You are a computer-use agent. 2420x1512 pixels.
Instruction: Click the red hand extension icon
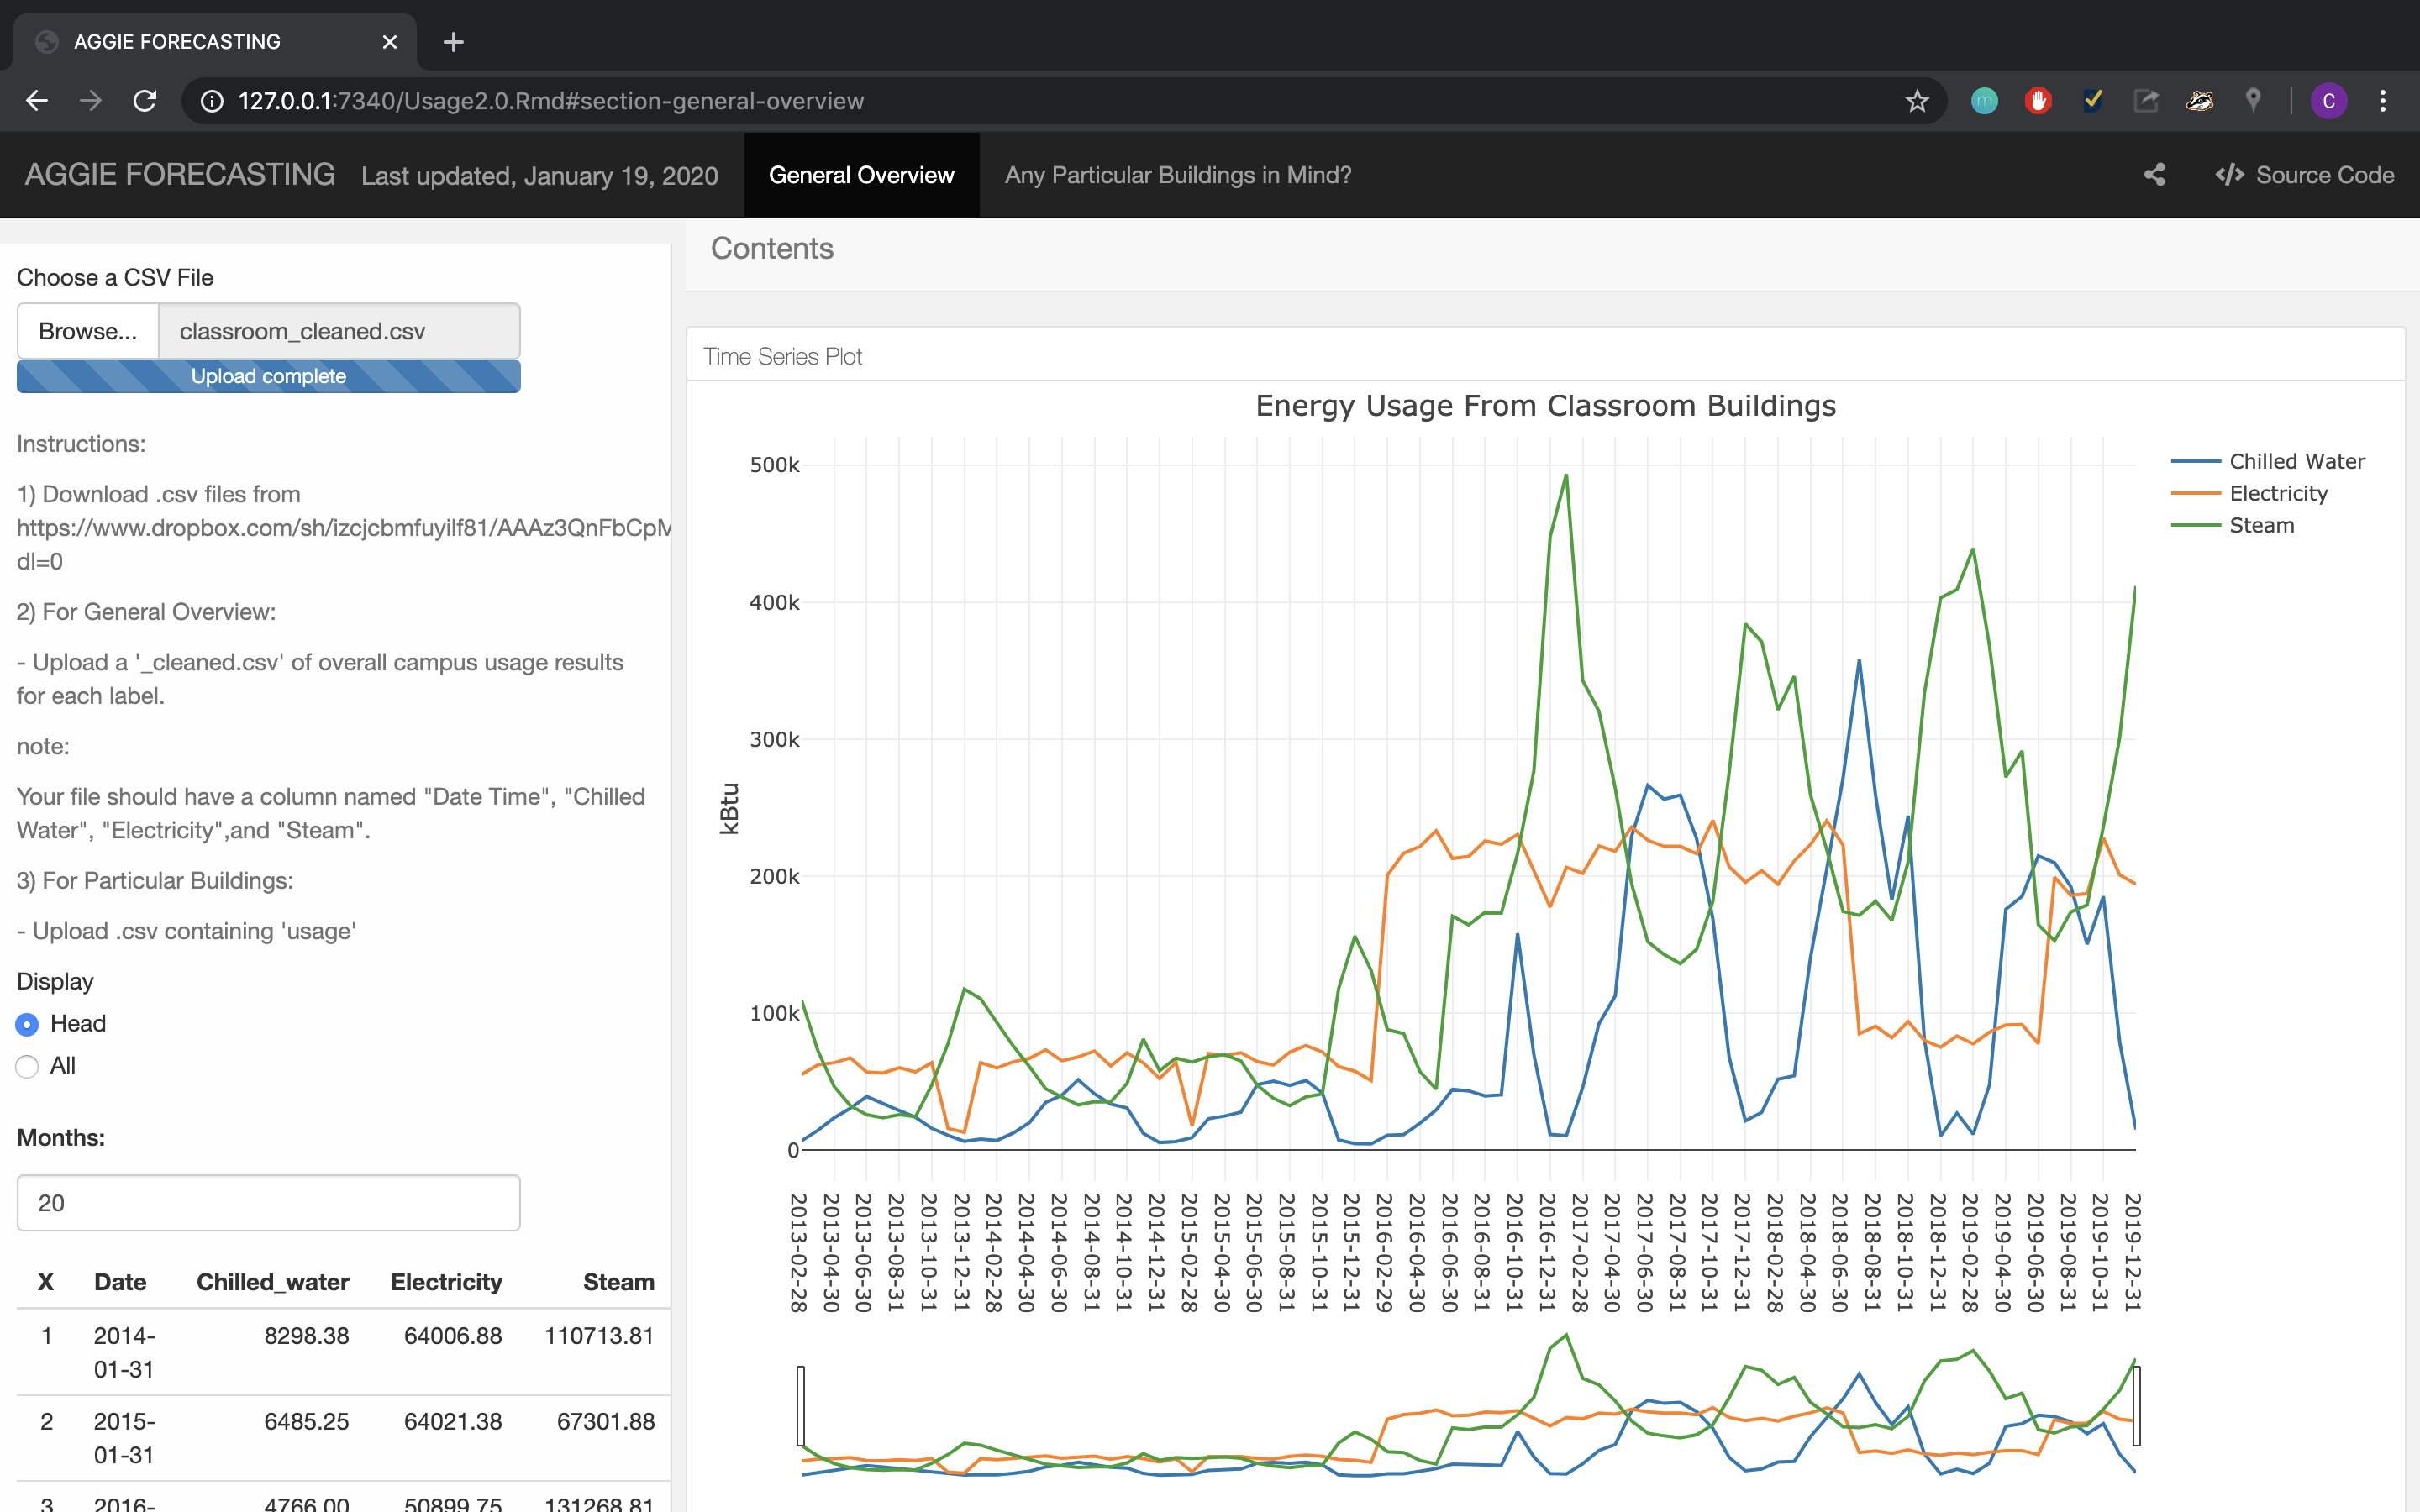[x=2038, y=101]
